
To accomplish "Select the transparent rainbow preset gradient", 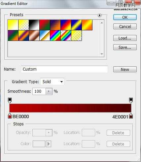I will click(66, 35).
